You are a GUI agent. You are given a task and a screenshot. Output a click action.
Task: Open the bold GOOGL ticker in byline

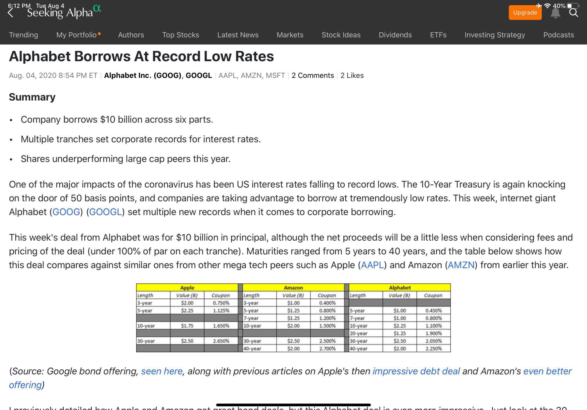tap(199, 75)
